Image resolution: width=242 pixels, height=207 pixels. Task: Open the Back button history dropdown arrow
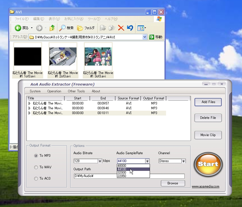[32, 28]
